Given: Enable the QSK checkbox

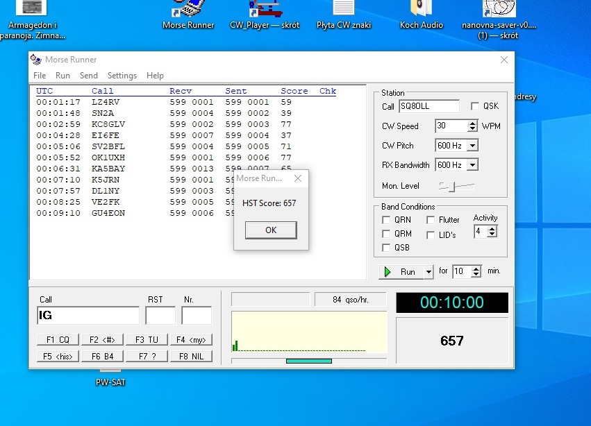Looking at the screenshot, I should tap(475, 106).
